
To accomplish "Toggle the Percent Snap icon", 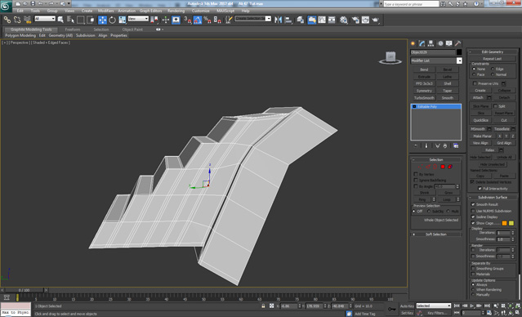I will pyautogui.click(x=207, y=20).
